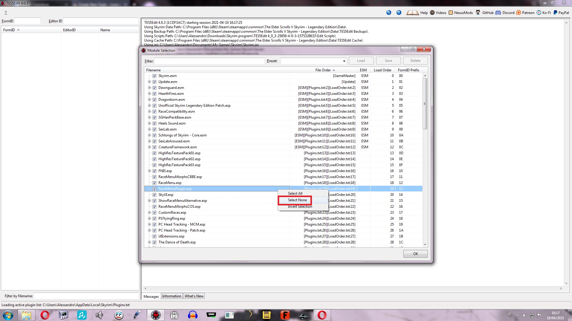This screenshot has height=321, width=572.
Task: Expand the P1FlyingRing.esp tree node
Action: point(149,218)
